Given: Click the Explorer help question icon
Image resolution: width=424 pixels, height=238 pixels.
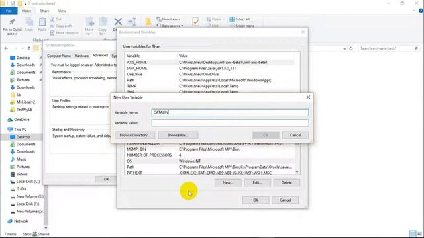Looking at the screenshot, I should click(421, 11).
